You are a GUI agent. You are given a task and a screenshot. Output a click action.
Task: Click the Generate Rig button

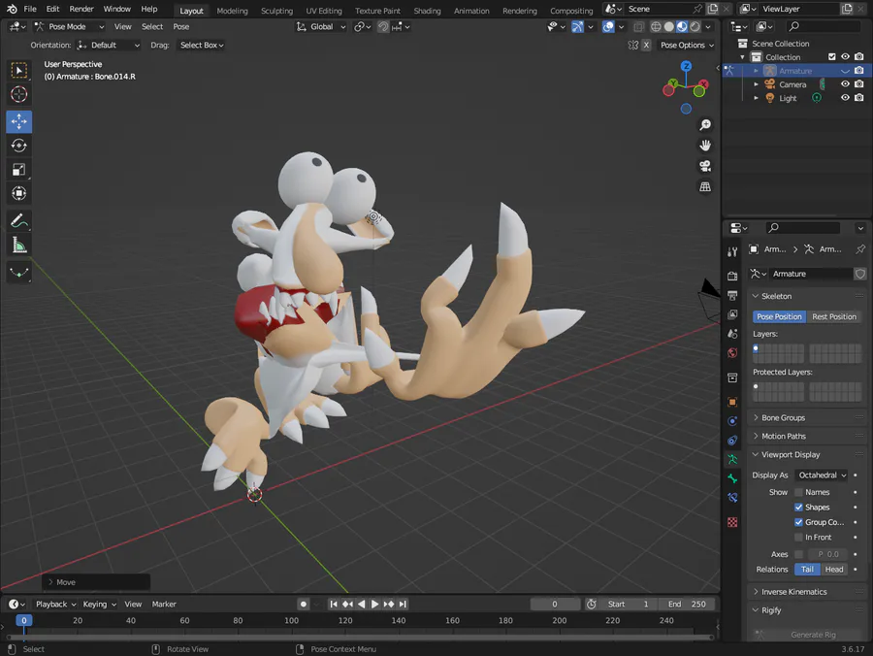[x=807, y=635]
